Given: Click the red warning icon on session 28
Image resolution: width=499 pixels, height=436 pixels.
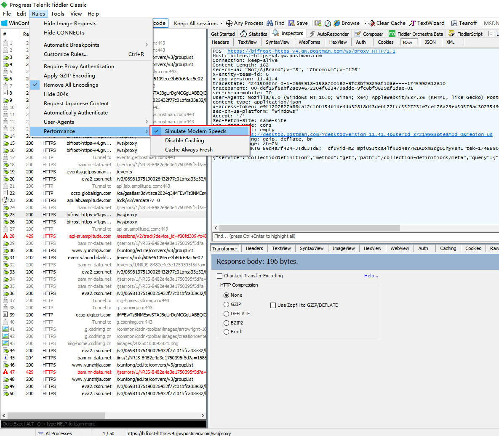Looking at the screenshot, I should click(x=5, y=236).
